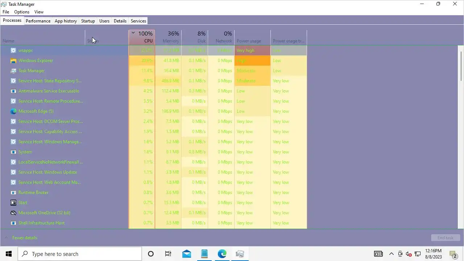The height and width of the screenshot is (261, 464).
Task: Click the Very high power usage cell
Action: click(252, 50)
